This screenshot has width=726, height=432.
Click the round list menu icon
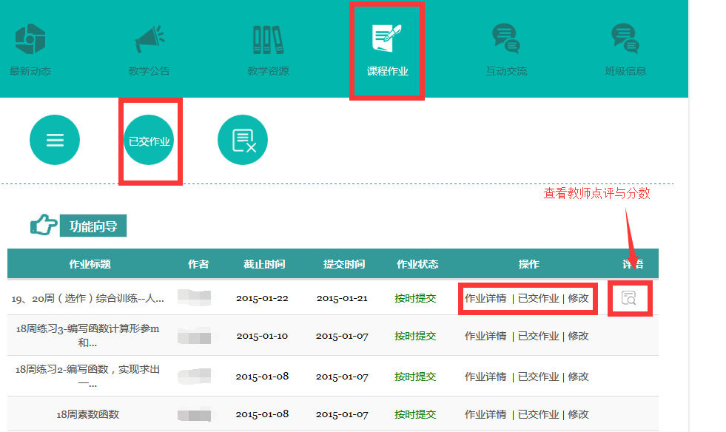[x=55, y=141]
